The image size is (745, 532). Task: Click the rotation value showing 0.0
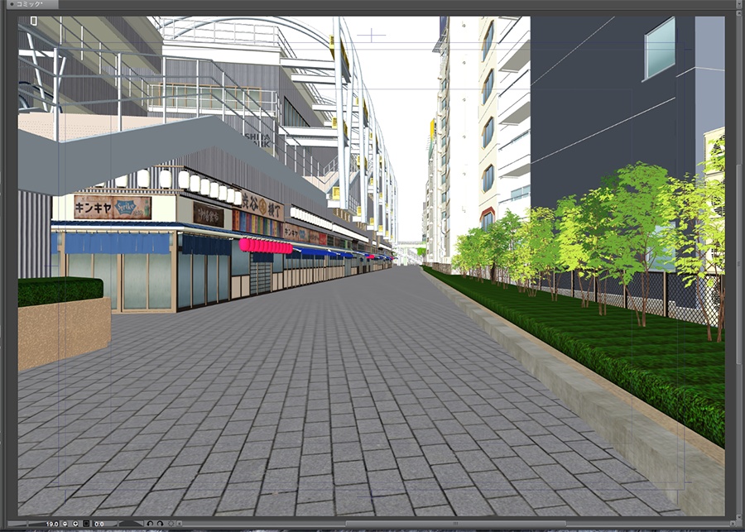[100, 523]
